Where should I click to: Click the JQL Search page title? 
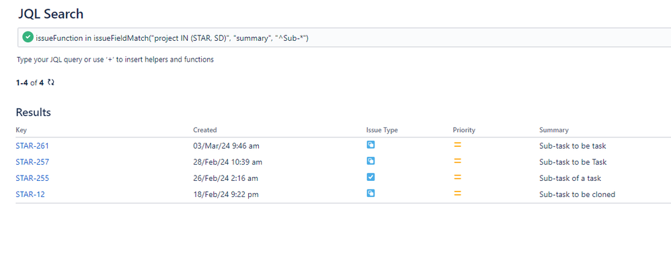pyautogui.click(x=50, y=14)
